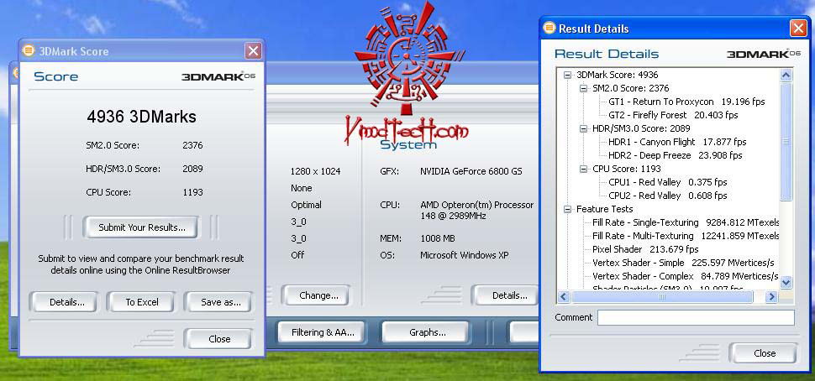The width and height of the screenshot is (815, 381).
Task: Open the Graphs dialog
Action: tap(426, 332)
